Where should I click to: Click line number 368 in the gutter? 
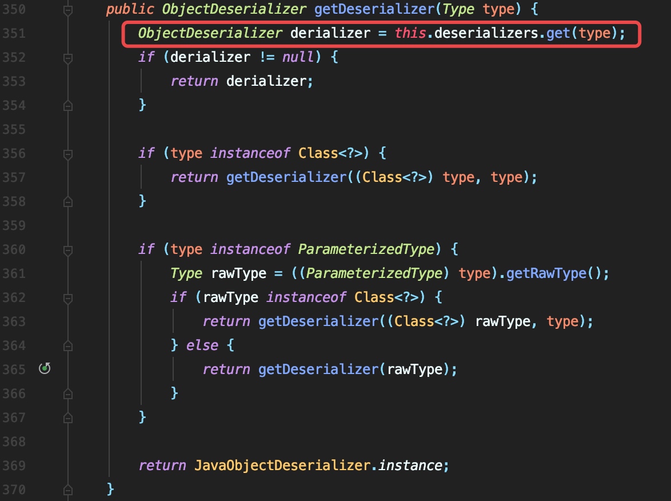(14, 441)
